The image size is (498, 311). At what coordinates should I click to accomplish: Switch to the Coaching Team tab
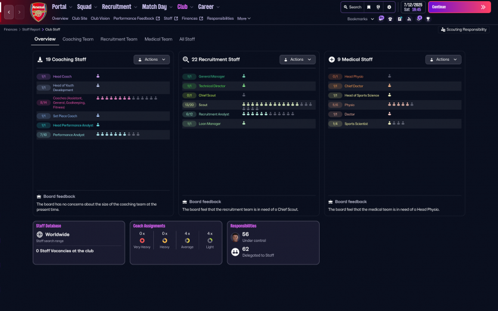pyautogui.click(x=78, y=39)
